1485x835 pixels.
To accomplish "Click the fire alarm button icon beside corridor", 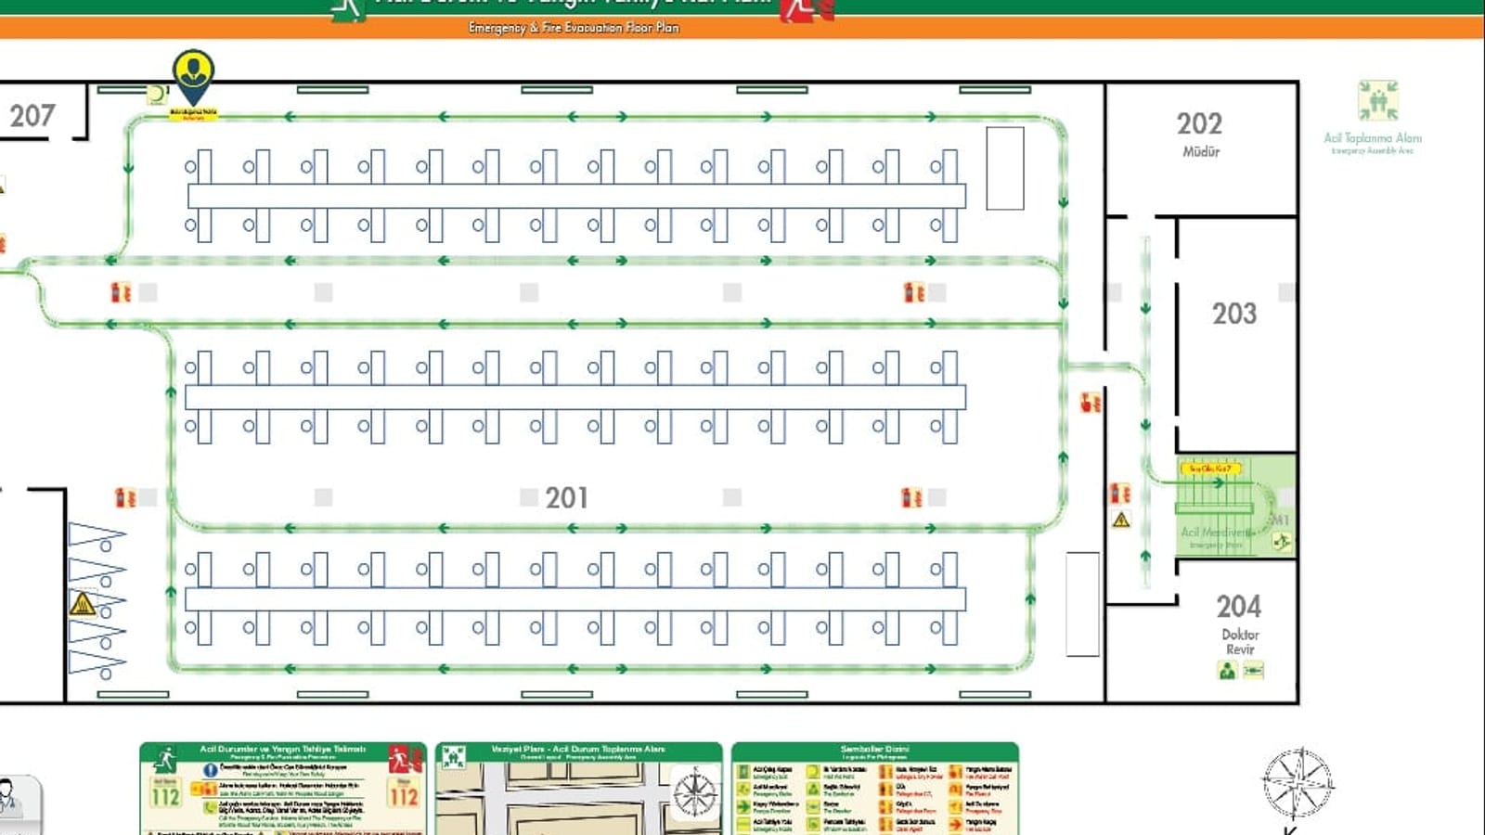I will click(x=1091, y=403).
